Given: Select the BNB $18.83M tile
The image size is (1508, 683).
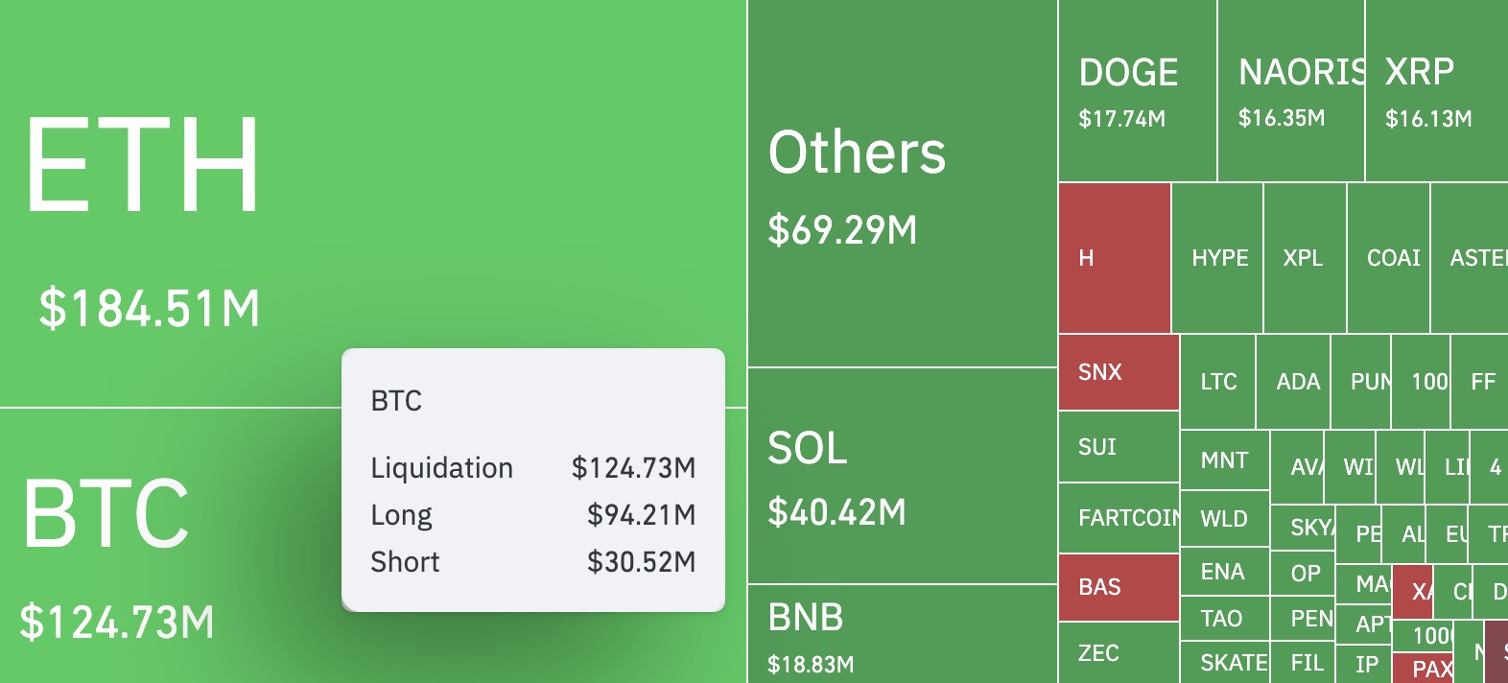Looking at the screenshot, I should [902, 634].
